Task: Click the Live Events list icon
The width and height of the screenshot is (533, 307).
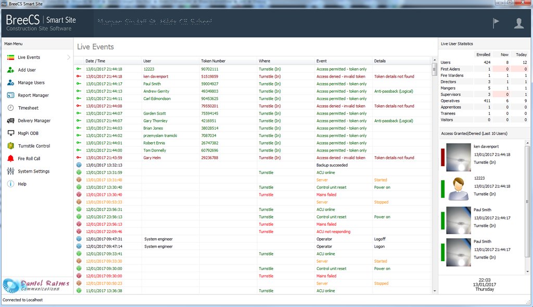Action: (11, 57)
